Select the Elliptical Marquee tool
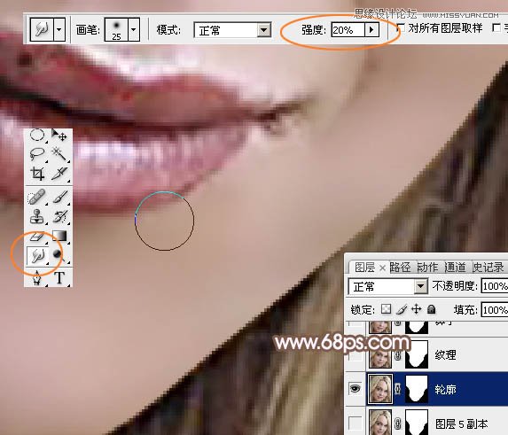This screenshot has height=435, width=508. tap(37, 135)
